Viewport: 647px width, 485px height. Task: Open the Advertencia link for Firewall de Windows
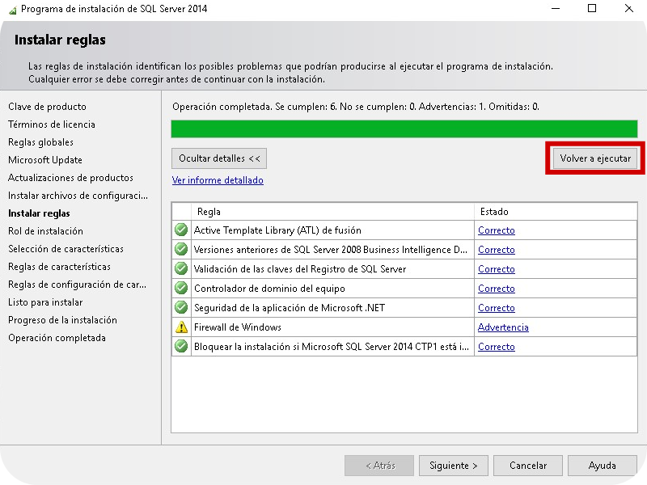pos(501,327)
